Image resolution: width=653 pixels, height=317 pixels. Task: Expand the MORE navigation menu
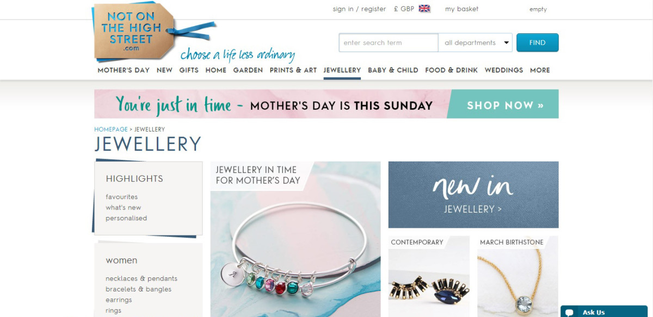tap(540, 70)
